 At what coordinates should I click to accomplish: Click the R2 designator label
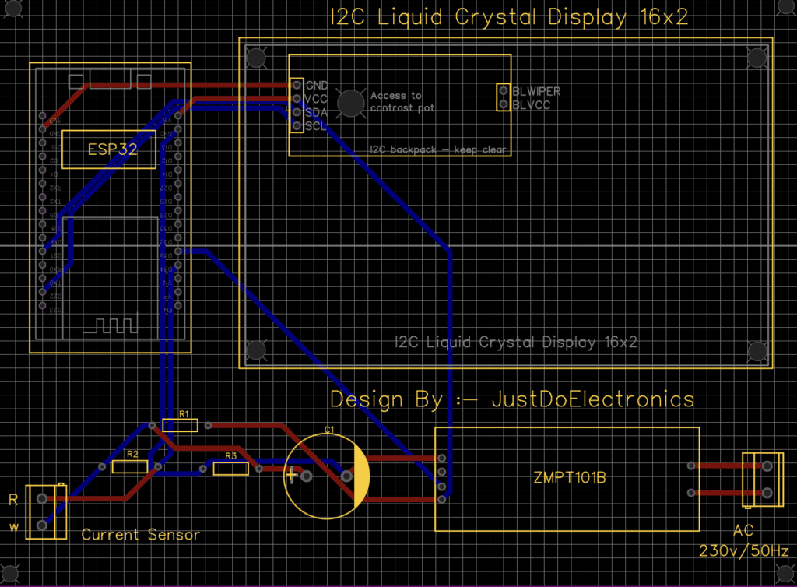132,455
